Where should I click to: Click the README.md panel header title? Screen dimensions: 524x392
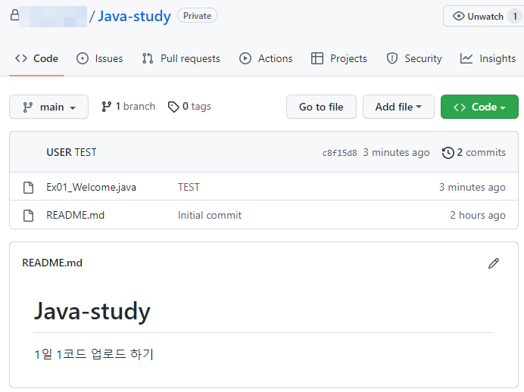[52, 263]
